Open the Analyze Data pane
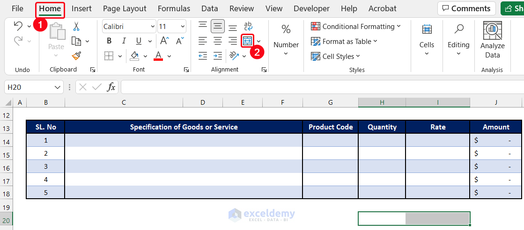This screenshot has height=230, width=524. 492,40
